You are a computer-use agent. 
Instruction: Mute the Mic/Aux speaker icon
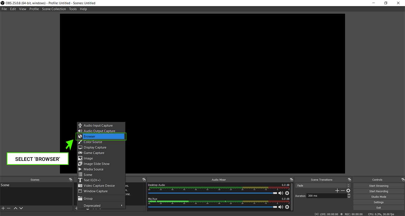(280, 207)
